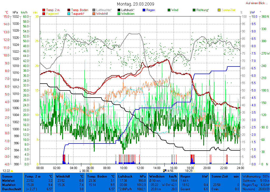
Task: Click the blue Regen legend square
Action: point(144,10)
